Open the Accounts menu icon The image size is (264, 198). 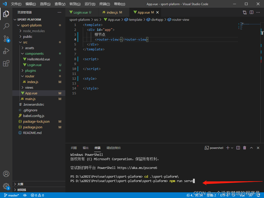(6, 174)
